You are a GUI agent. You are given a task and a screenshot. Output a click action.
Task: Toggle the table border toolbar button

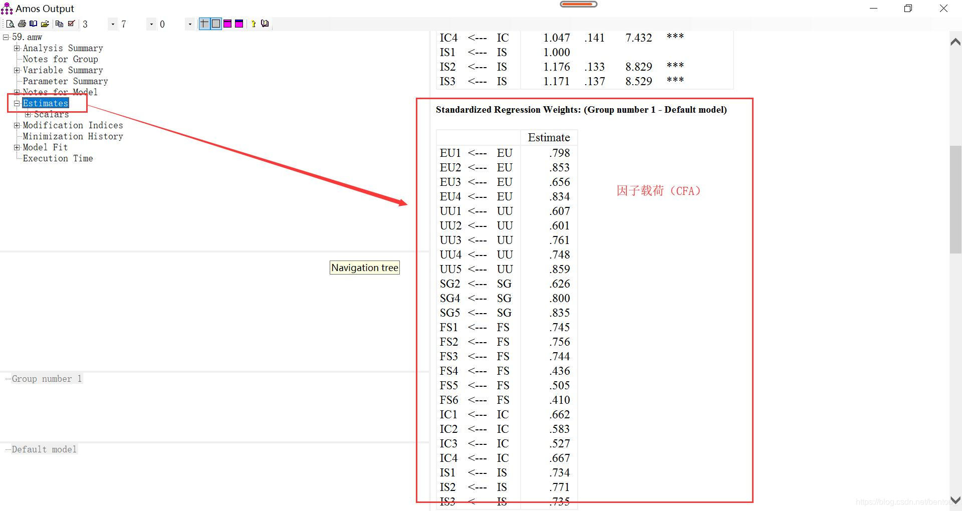tap(216, 24)
